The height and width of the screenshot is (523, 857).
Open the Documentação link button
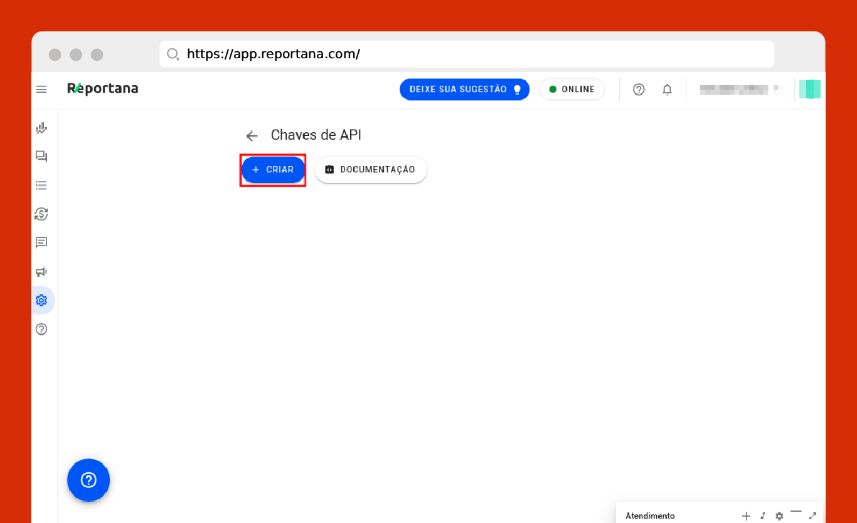click(371, 170)
